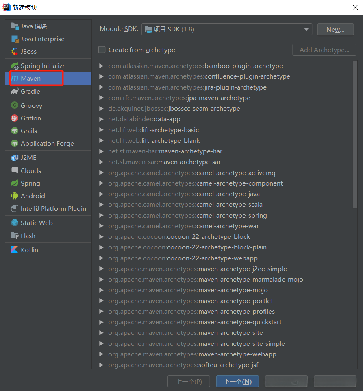Click the Kotlin logo icon
The width and height of the screenshot is (363, 391).
15,250
